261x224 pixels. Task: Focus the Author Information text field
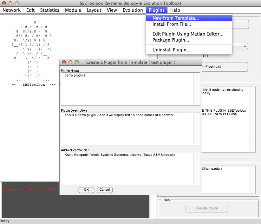click(x=130, y=168)
